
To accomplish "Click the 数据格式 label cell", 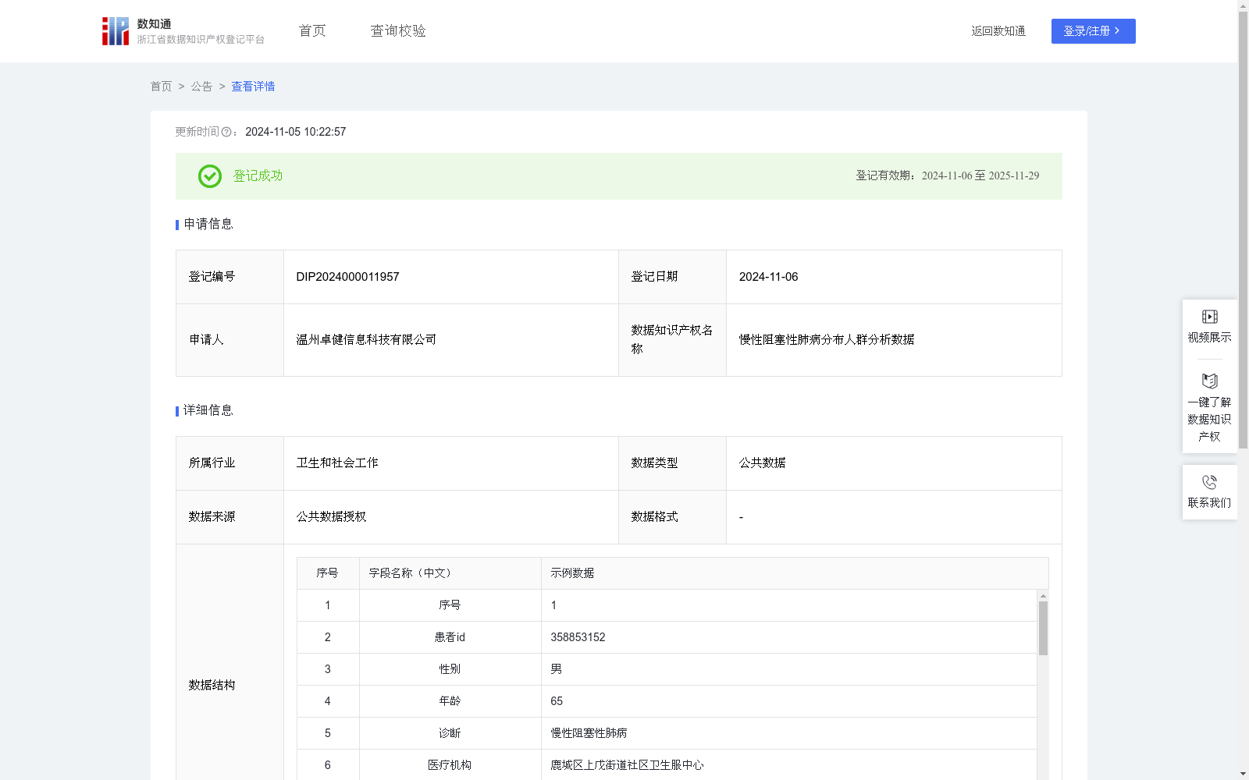I will pos(672,517).
